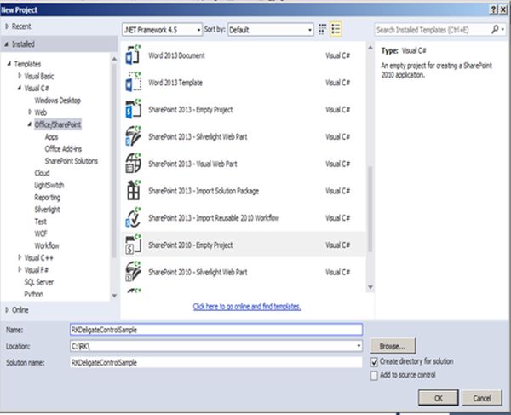Collapse the Installed section
Viewport: 511px width, 415px height.
coord(7,44)
